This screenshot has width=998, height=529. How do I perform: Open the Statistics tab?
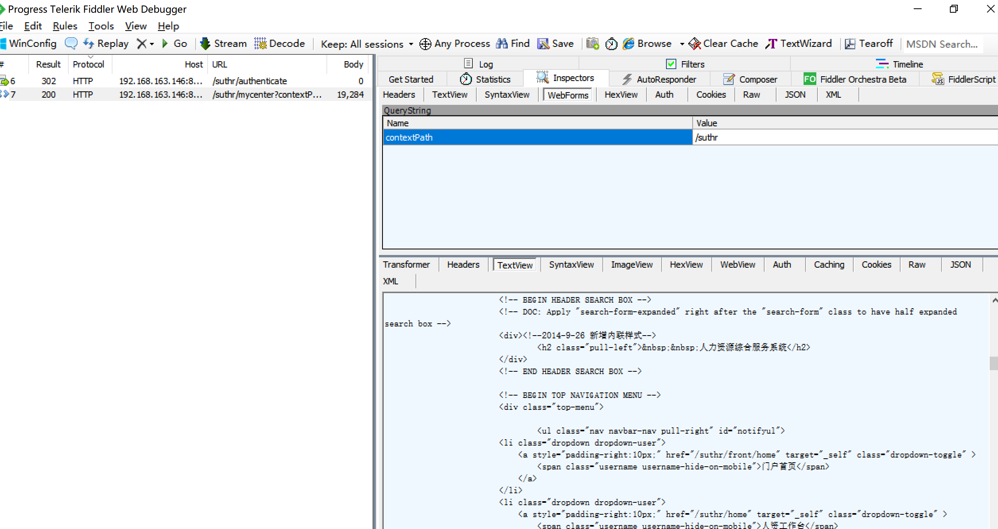click(x=485, y=79)
